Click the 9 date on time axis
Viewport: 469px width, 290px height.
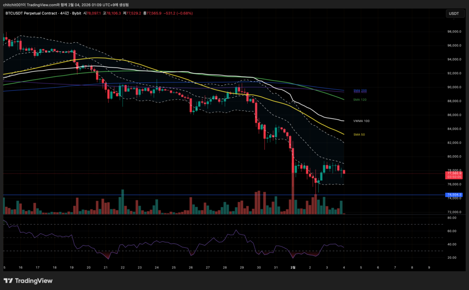click(x=428, y=267)
